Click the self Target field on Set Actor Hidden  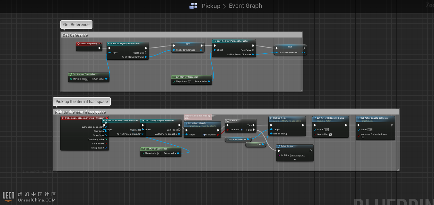(326, 130)
